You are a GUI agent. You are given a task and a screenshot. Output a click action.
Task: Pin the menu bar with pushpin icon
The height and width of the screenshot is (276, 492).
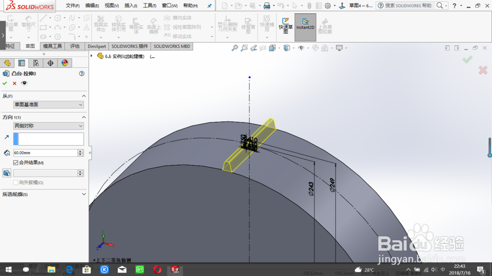tap(209, 5)
